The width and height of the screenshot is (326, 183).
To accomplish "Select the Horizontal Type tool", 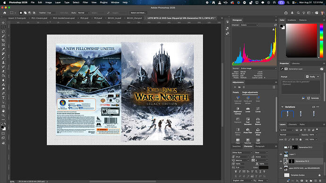I will [3, 98].
